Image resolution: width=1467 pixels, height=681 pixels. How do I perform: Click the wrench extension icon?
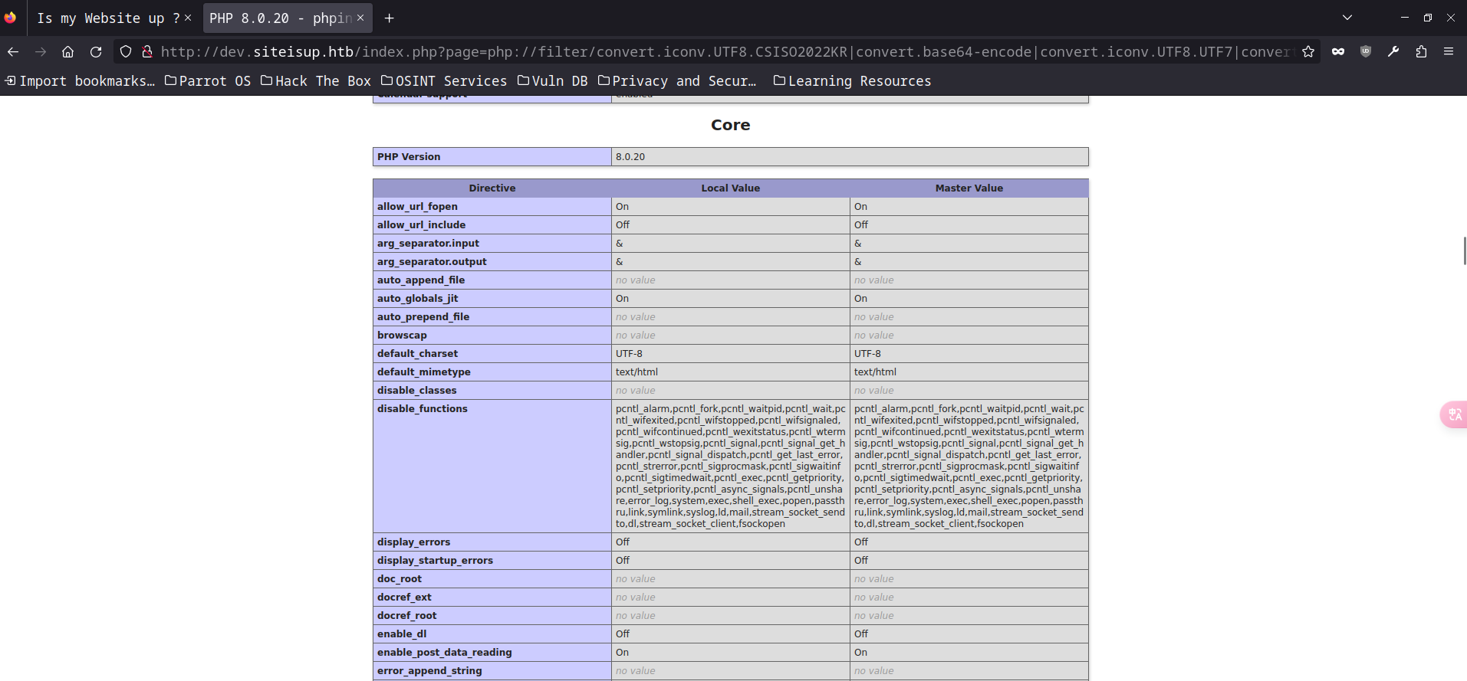1393,51
